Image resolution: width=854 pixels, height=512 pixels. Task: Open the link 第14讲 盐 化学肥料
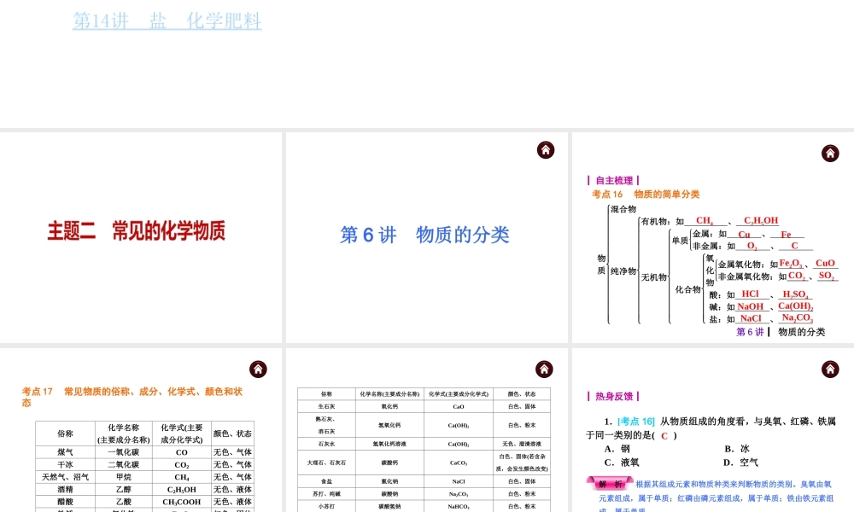pos(167,21)
